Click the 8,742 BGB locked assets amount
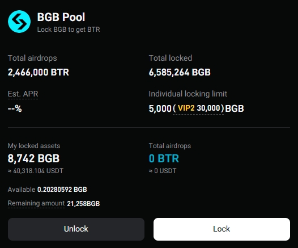The image size is (298, 248). [33, 158]
